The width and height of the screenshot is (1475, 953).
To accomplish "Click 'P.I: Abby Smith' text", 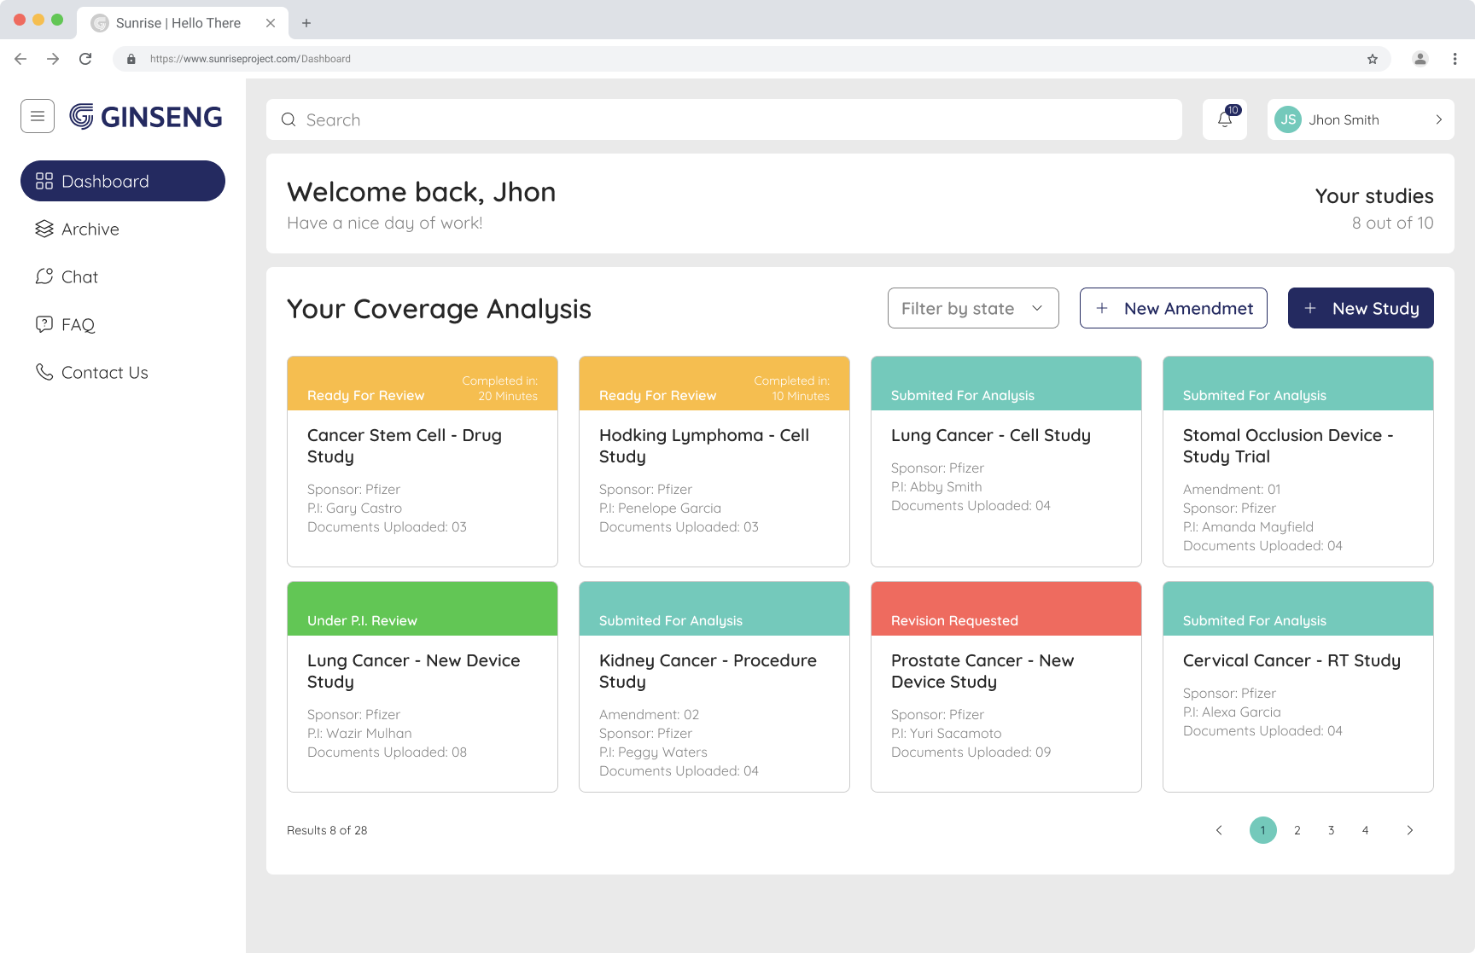I will (936, 486).
